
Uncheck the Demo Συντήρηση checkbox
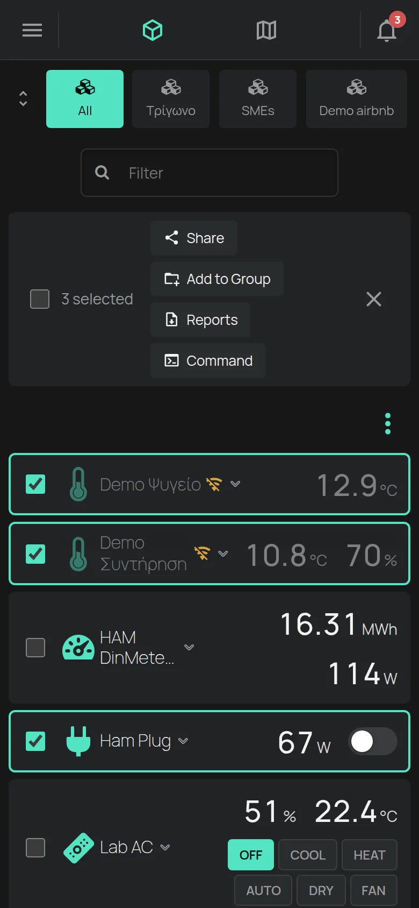[35, 554]
